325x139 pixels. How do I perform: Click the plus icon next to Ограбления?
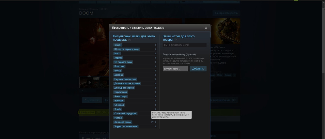tap(156, 92)
